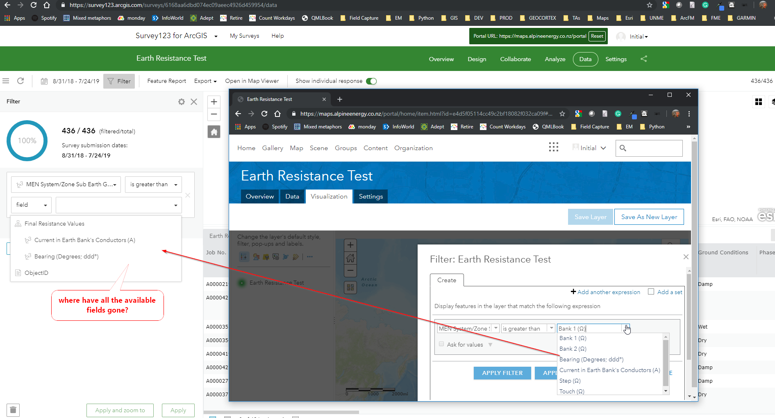
Task: Open Survey123 'is greater than' operator dropdown
Action: pos(153,185)
